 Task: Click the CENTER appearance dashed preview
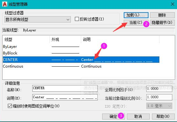[65, 60]
